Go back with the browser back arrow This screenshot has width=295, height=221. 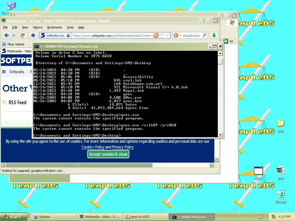click(x=7, y=35)
